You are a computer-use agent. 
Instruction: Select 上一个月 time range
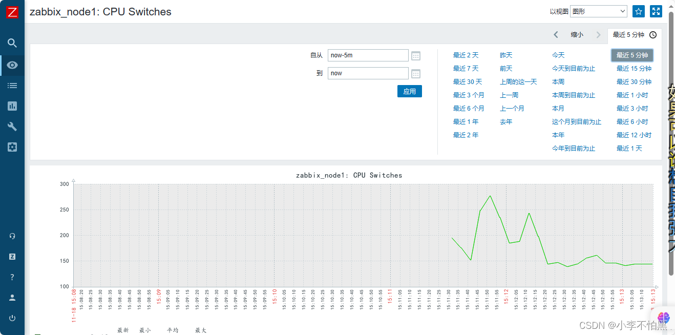click(512, 109)
